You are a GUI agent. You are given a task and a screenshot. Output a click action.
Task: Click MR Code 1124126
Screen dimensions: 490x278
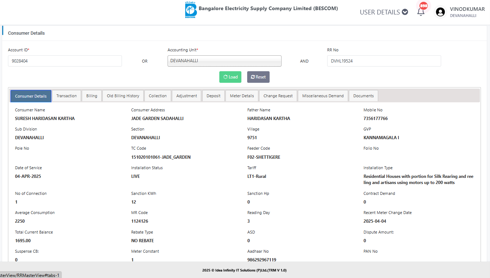(139, 221)
